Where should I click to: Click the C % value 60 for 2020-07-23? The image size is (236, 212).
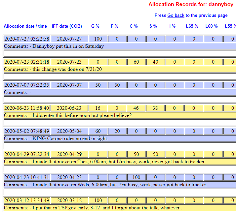point(136,62)
